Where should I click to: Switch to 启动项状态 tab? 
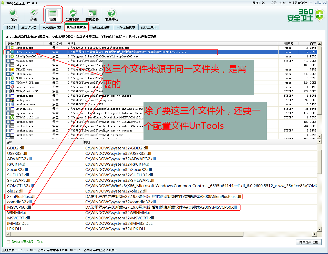pyautogui.click(x=29, y=27)
